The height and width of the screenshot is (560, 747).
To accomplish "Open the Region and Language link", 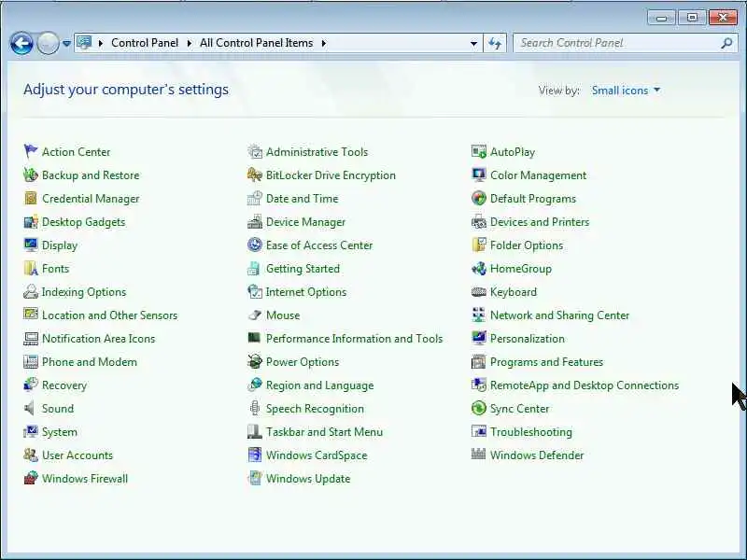I will point(319,385).
